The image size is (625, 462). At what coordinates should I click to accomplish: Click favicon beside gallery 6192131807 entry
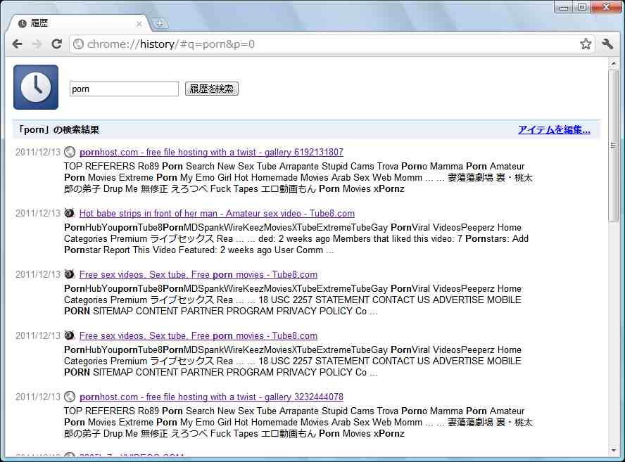tap(70, 152)
